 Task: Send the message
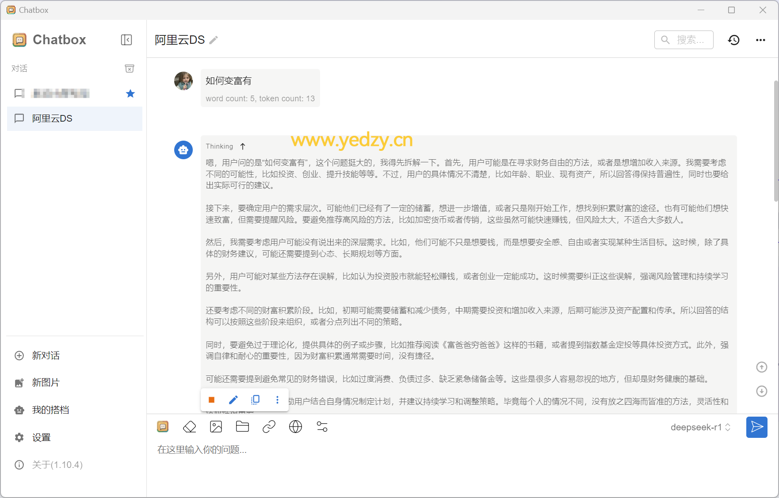tap(757, 427)
